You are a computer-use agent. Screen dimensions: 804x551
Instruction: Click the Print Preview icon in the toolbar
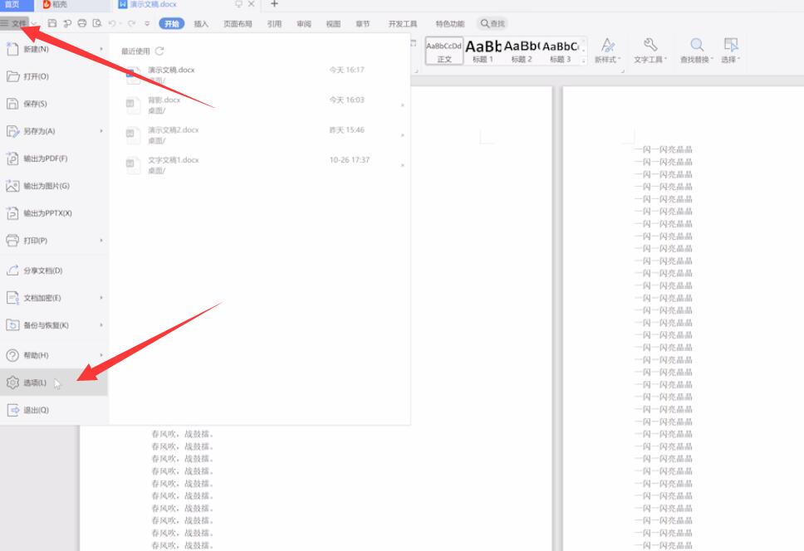(x=97, y=23)
